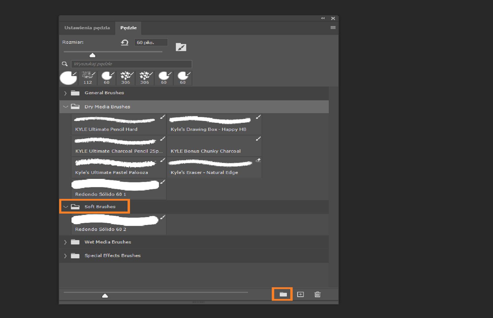Create a new brush with the plus icon
The height and width of the screenshot is (318, 493).
coord(300,294)
